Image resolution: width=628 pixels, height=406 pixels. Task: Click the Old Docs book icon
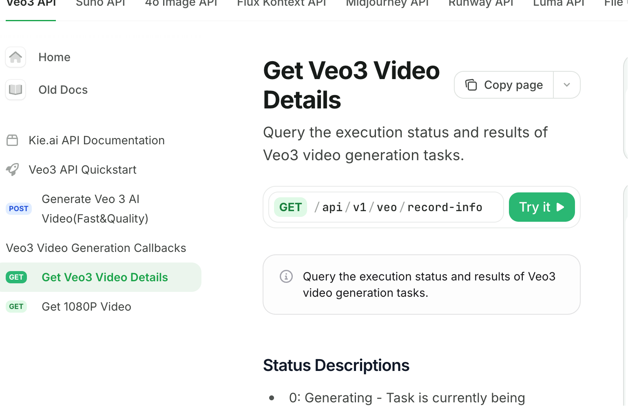click(15, 90)
